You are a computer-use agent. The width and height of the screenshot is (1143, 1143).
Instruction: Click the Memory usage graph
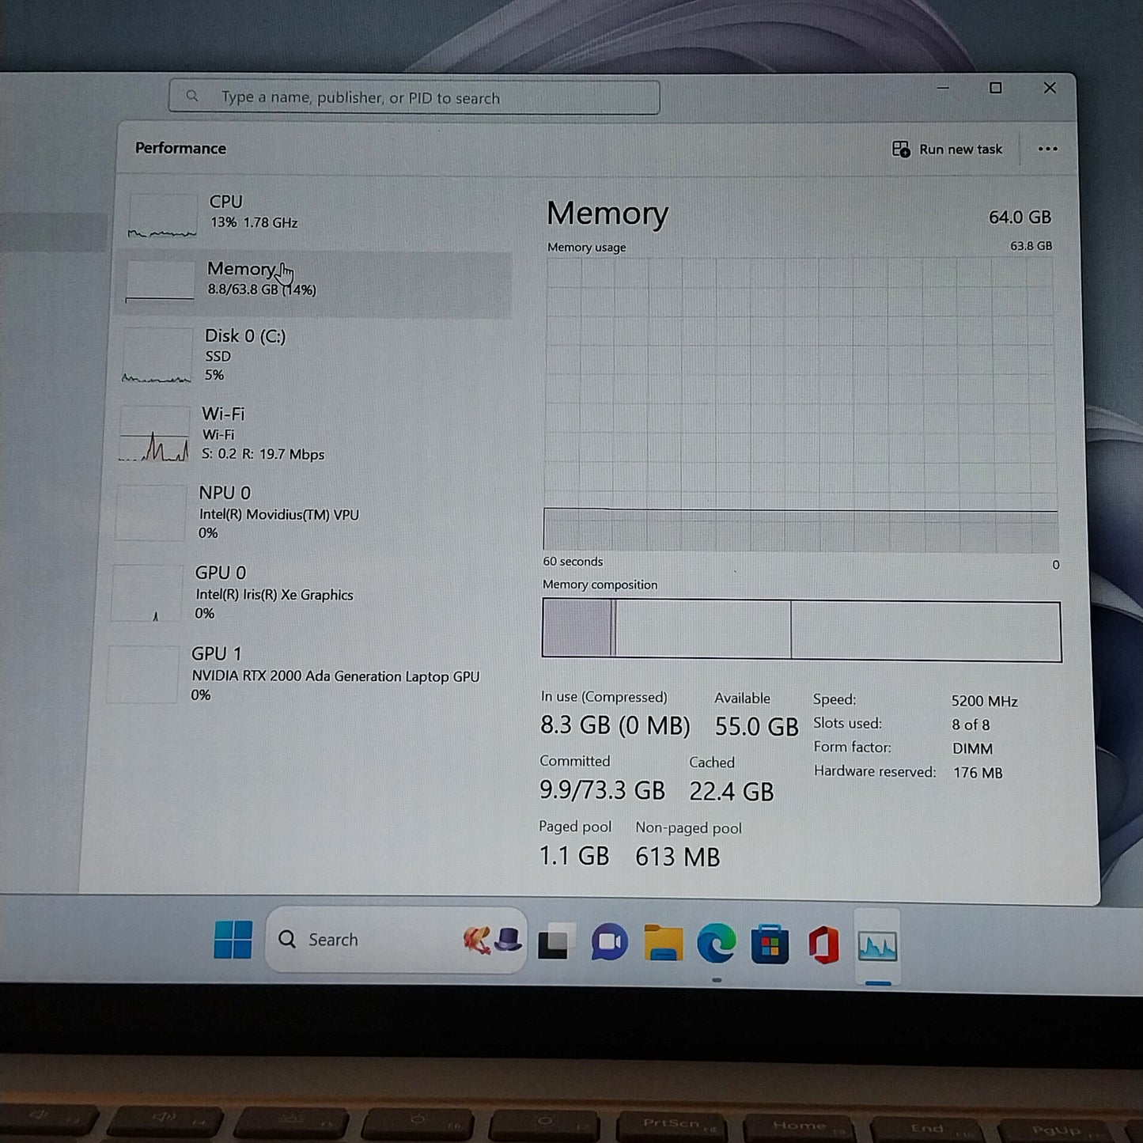click(x=800, y=404)
